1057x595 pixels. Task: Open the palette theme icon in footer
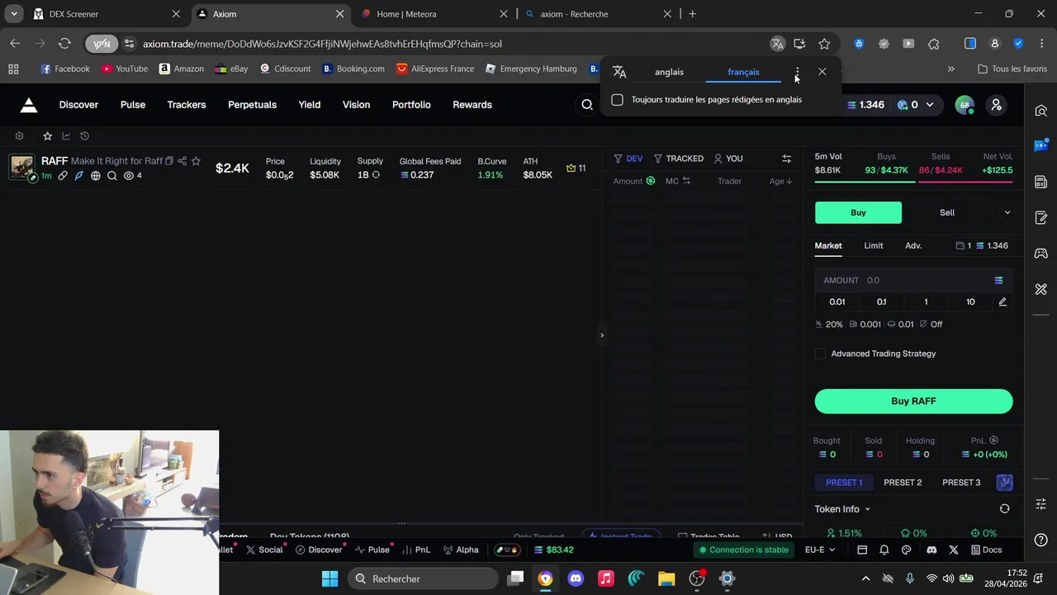point(906,550)
